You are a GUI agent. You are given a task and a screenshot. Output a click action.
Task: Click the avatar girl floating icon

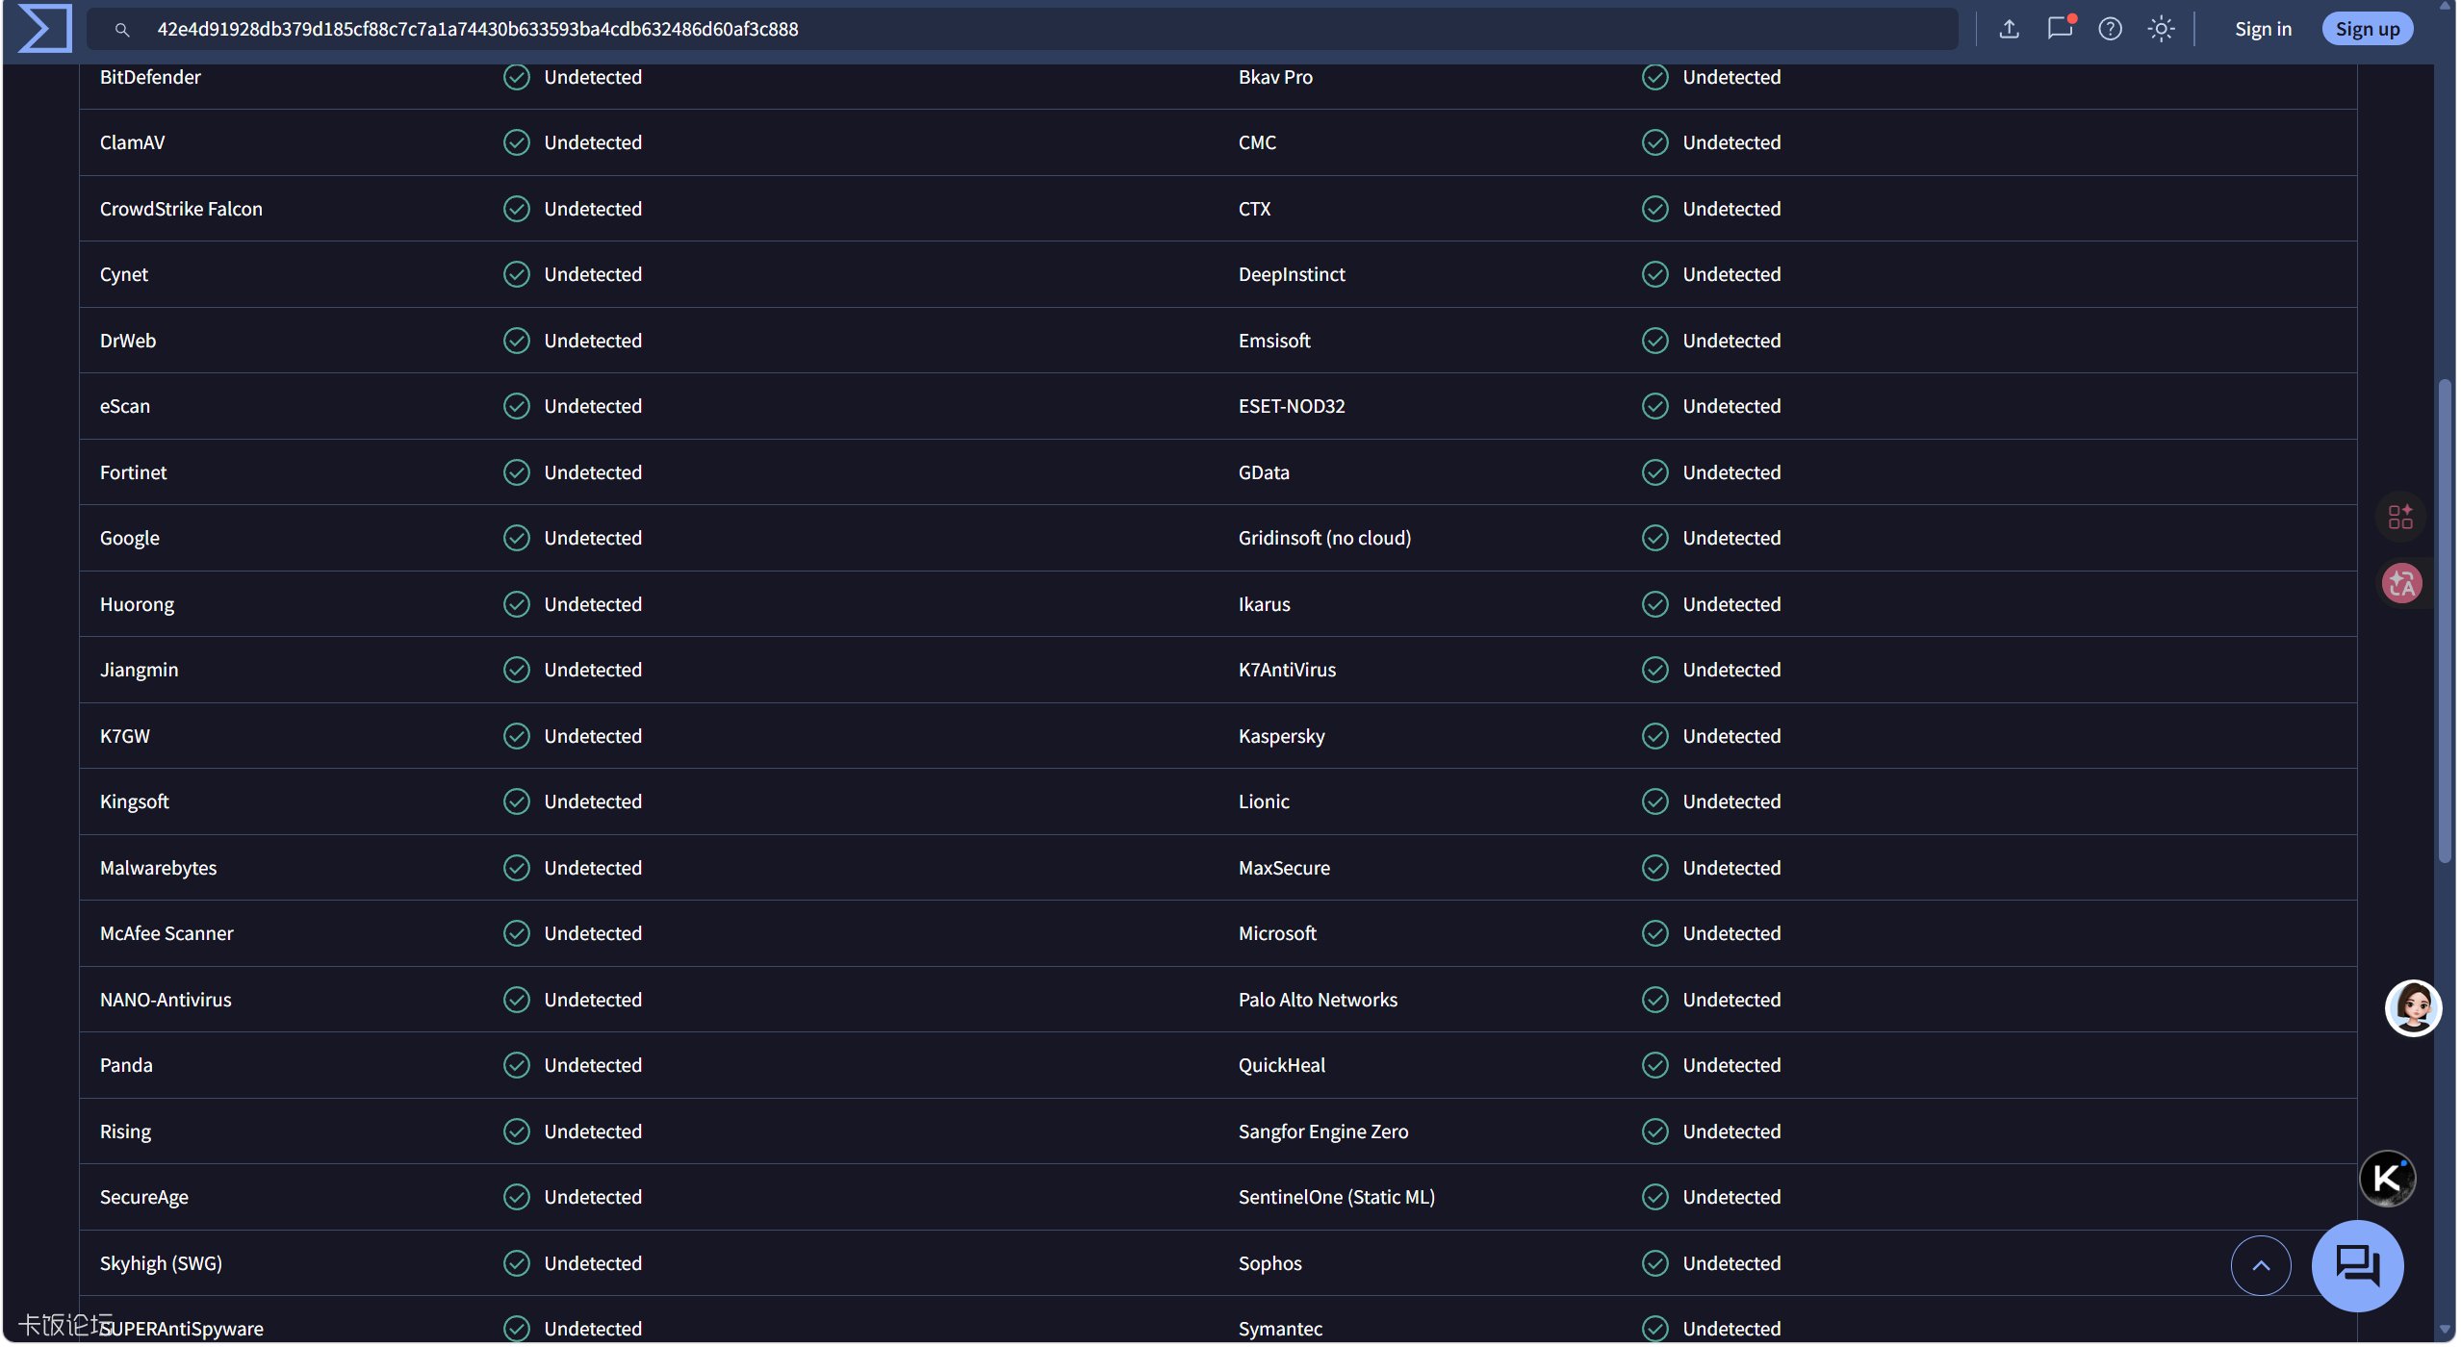coord(2413,1007)
